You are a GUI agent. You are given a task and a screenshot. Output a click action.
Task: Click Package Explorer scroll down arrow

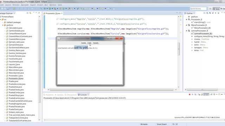pos(39,120)
